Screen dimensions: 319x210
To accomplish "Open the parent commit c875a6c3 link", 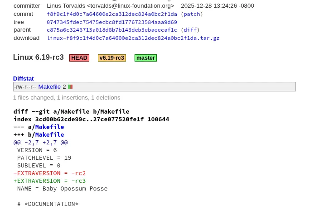I will (111, 30).
